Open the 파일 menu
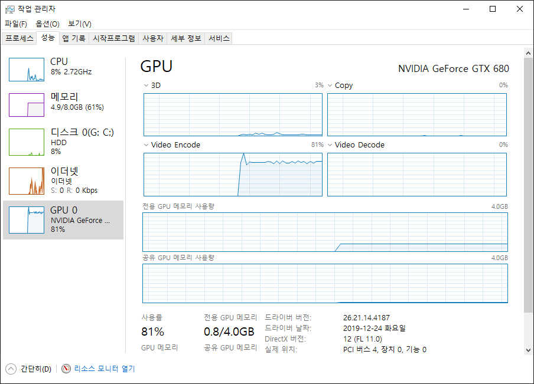Viewport: 534px width, 384px height. click(x=15, y=24)
